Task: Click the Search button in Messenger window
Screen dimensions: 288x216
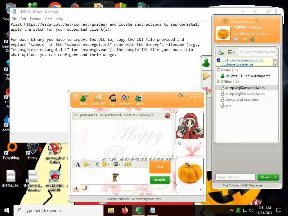Action: click(x=265, y=177)
